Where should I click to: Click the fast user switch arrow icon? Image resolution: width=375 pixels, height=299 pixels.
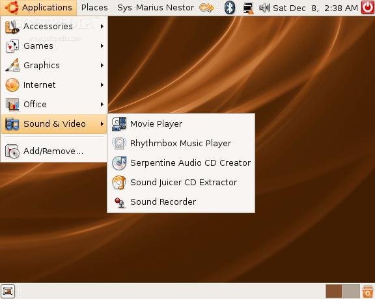(206, 8)
